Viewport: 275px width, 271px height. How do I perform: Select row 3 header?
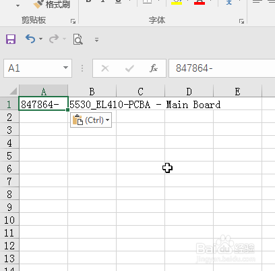point(9,130)
